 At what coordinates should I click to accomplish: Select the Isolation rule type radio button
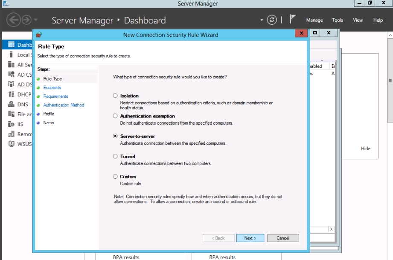click(115, 96)
